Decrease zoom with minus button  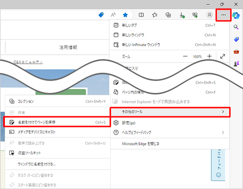[x=185, y=56]
